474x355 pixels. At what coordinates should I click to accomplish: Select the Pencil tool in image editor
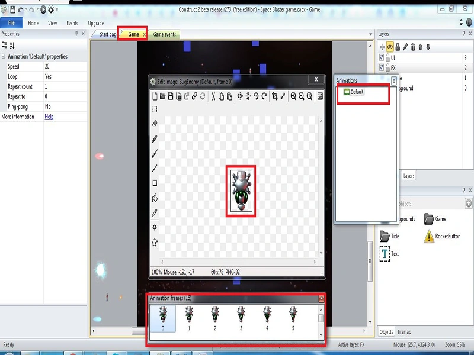155,139
